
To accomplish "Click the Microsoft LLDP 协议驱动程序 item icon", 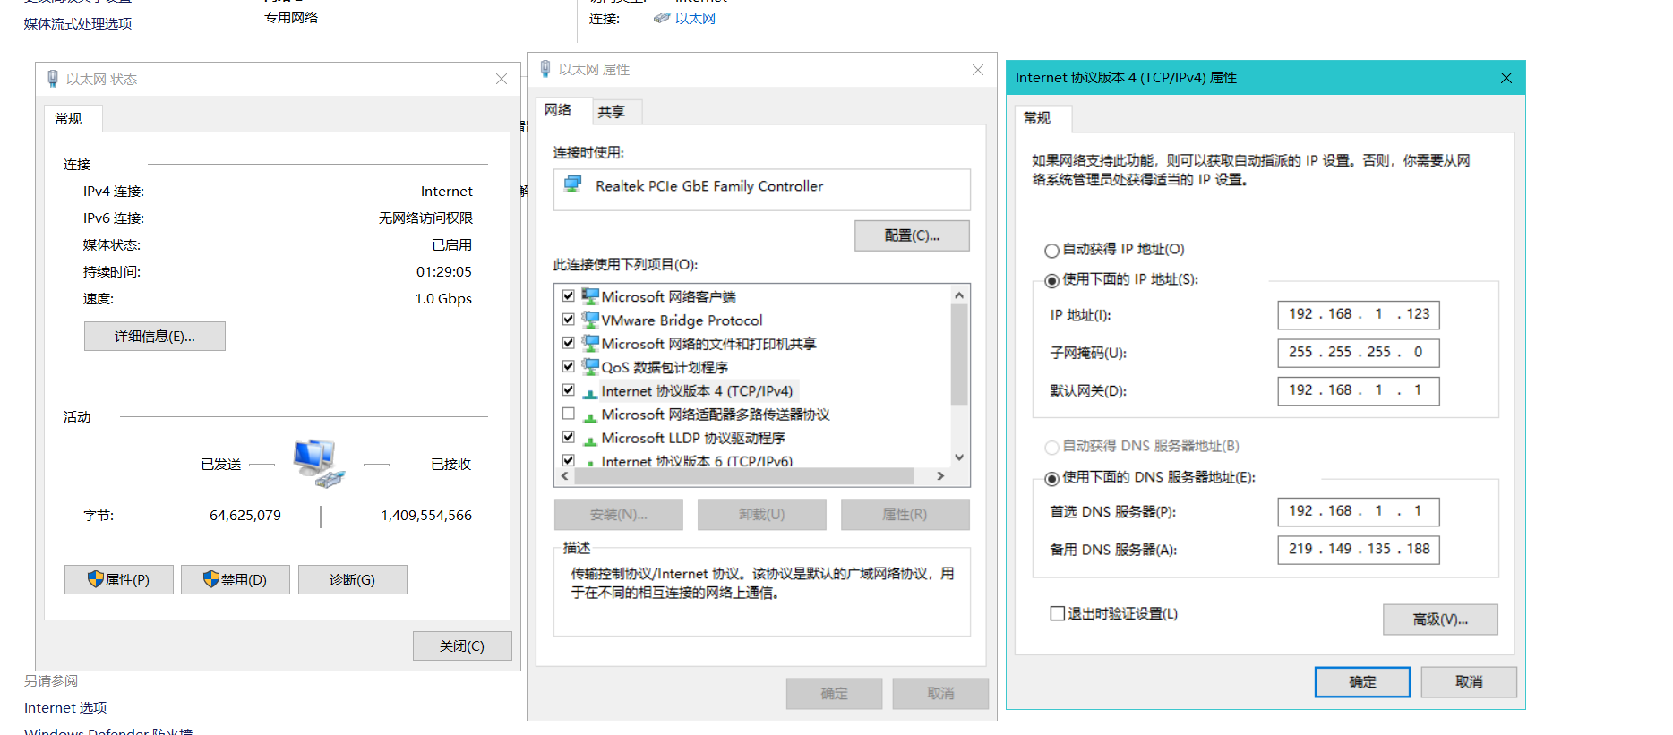I will pos(590,439).
